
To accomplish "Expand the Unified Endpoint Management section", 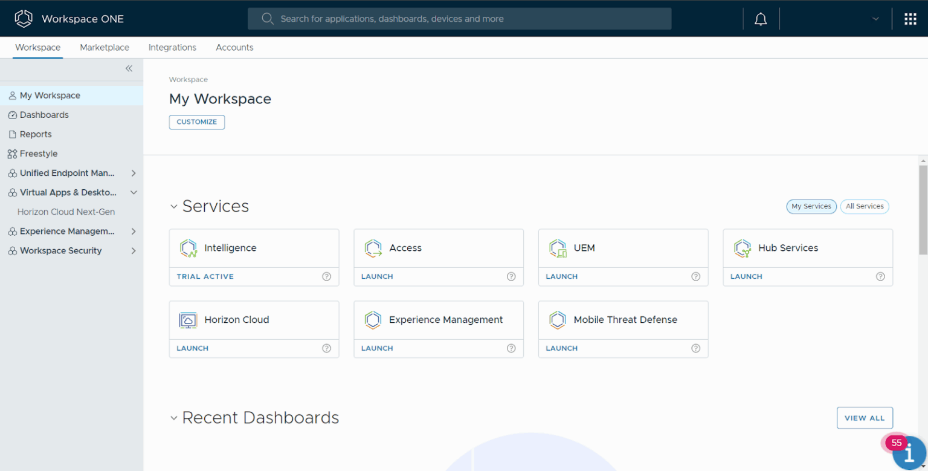I will [x=134, y=173].
